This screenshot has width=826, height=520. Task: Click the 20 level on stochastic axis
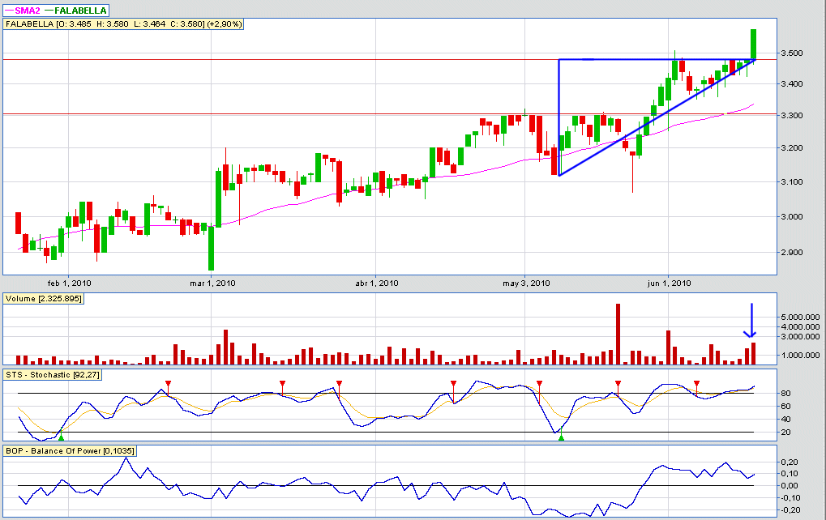coord(785,433)
